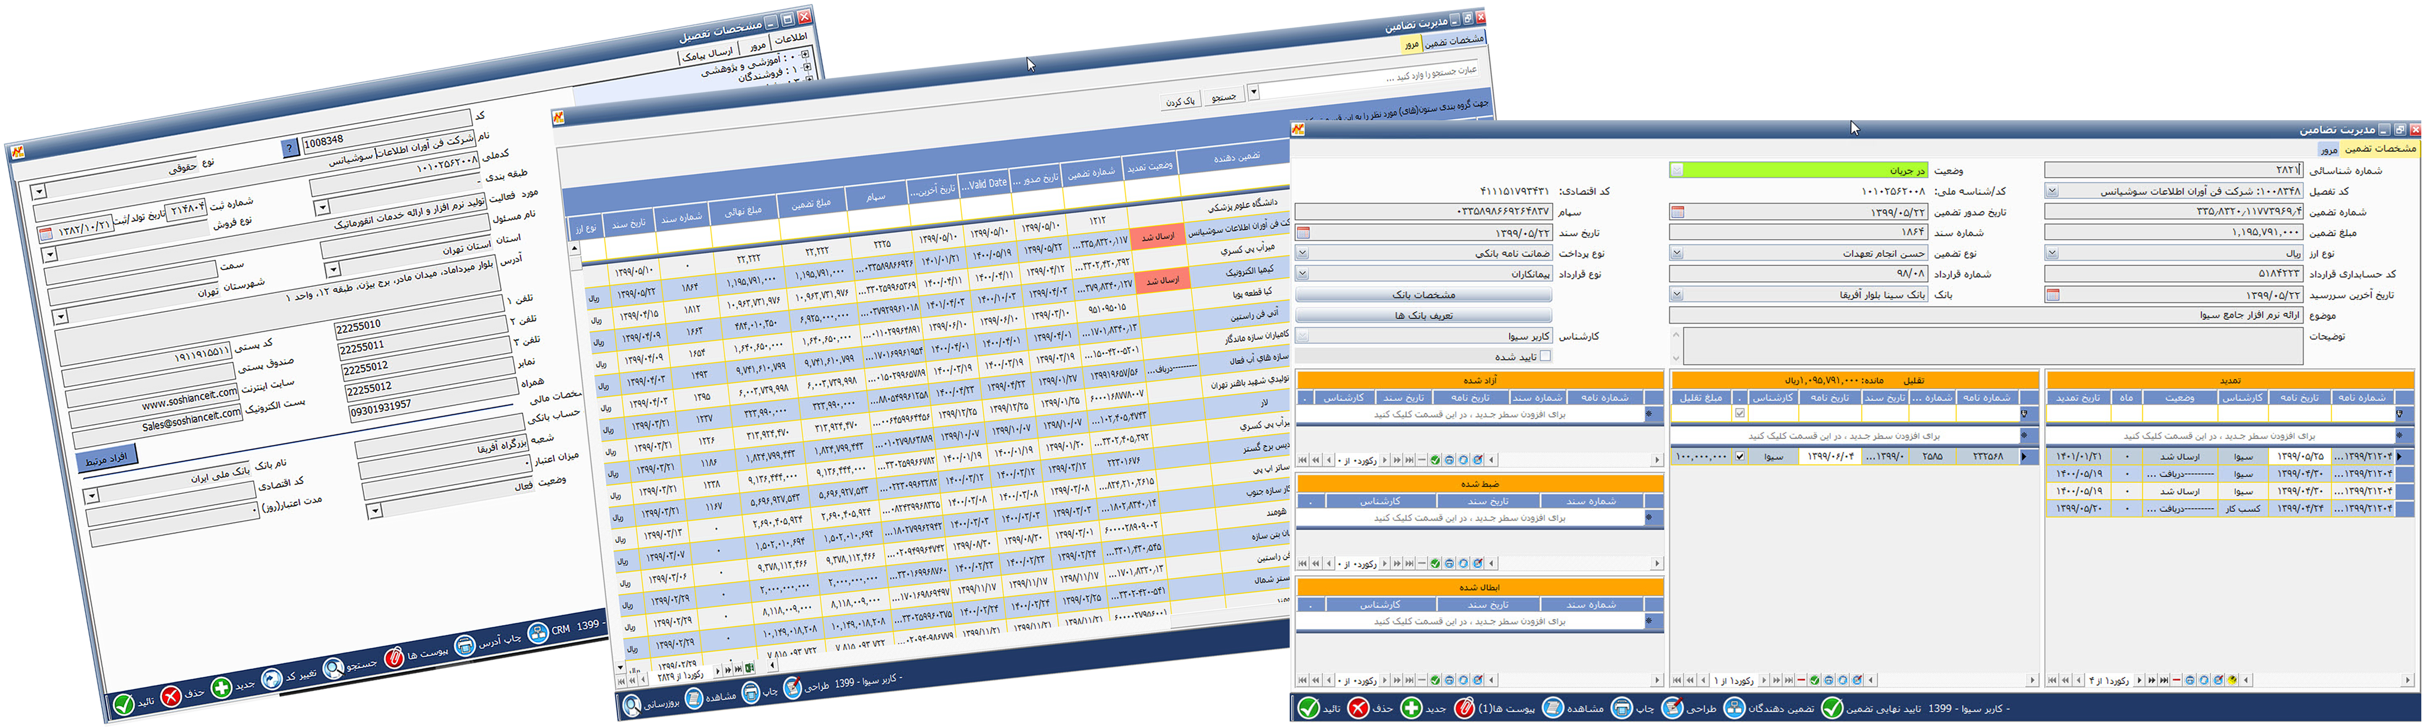Select مشخصات تضمین tab in front window
This screenshot has height=727, width=2425.
pyautogui.click(x=2380, y=149)
